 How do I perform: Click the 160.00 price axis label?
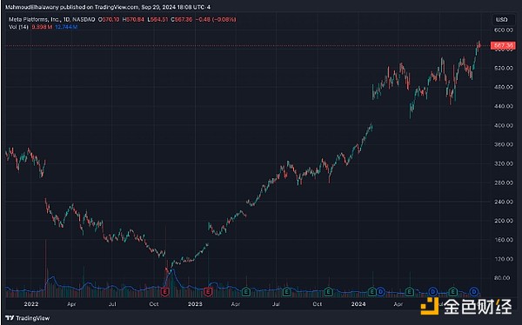click(504, 240)
